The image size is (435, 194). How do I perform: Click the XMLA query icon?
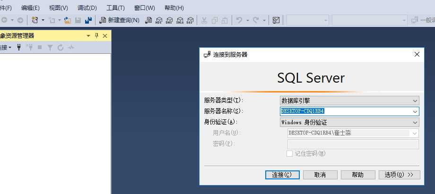point(180,20)
